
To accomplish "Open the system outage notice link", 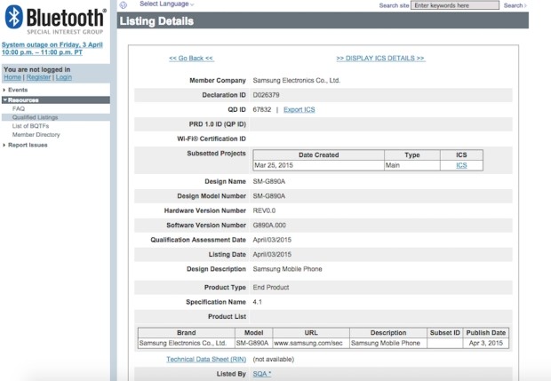I will [x=55, y=48].
